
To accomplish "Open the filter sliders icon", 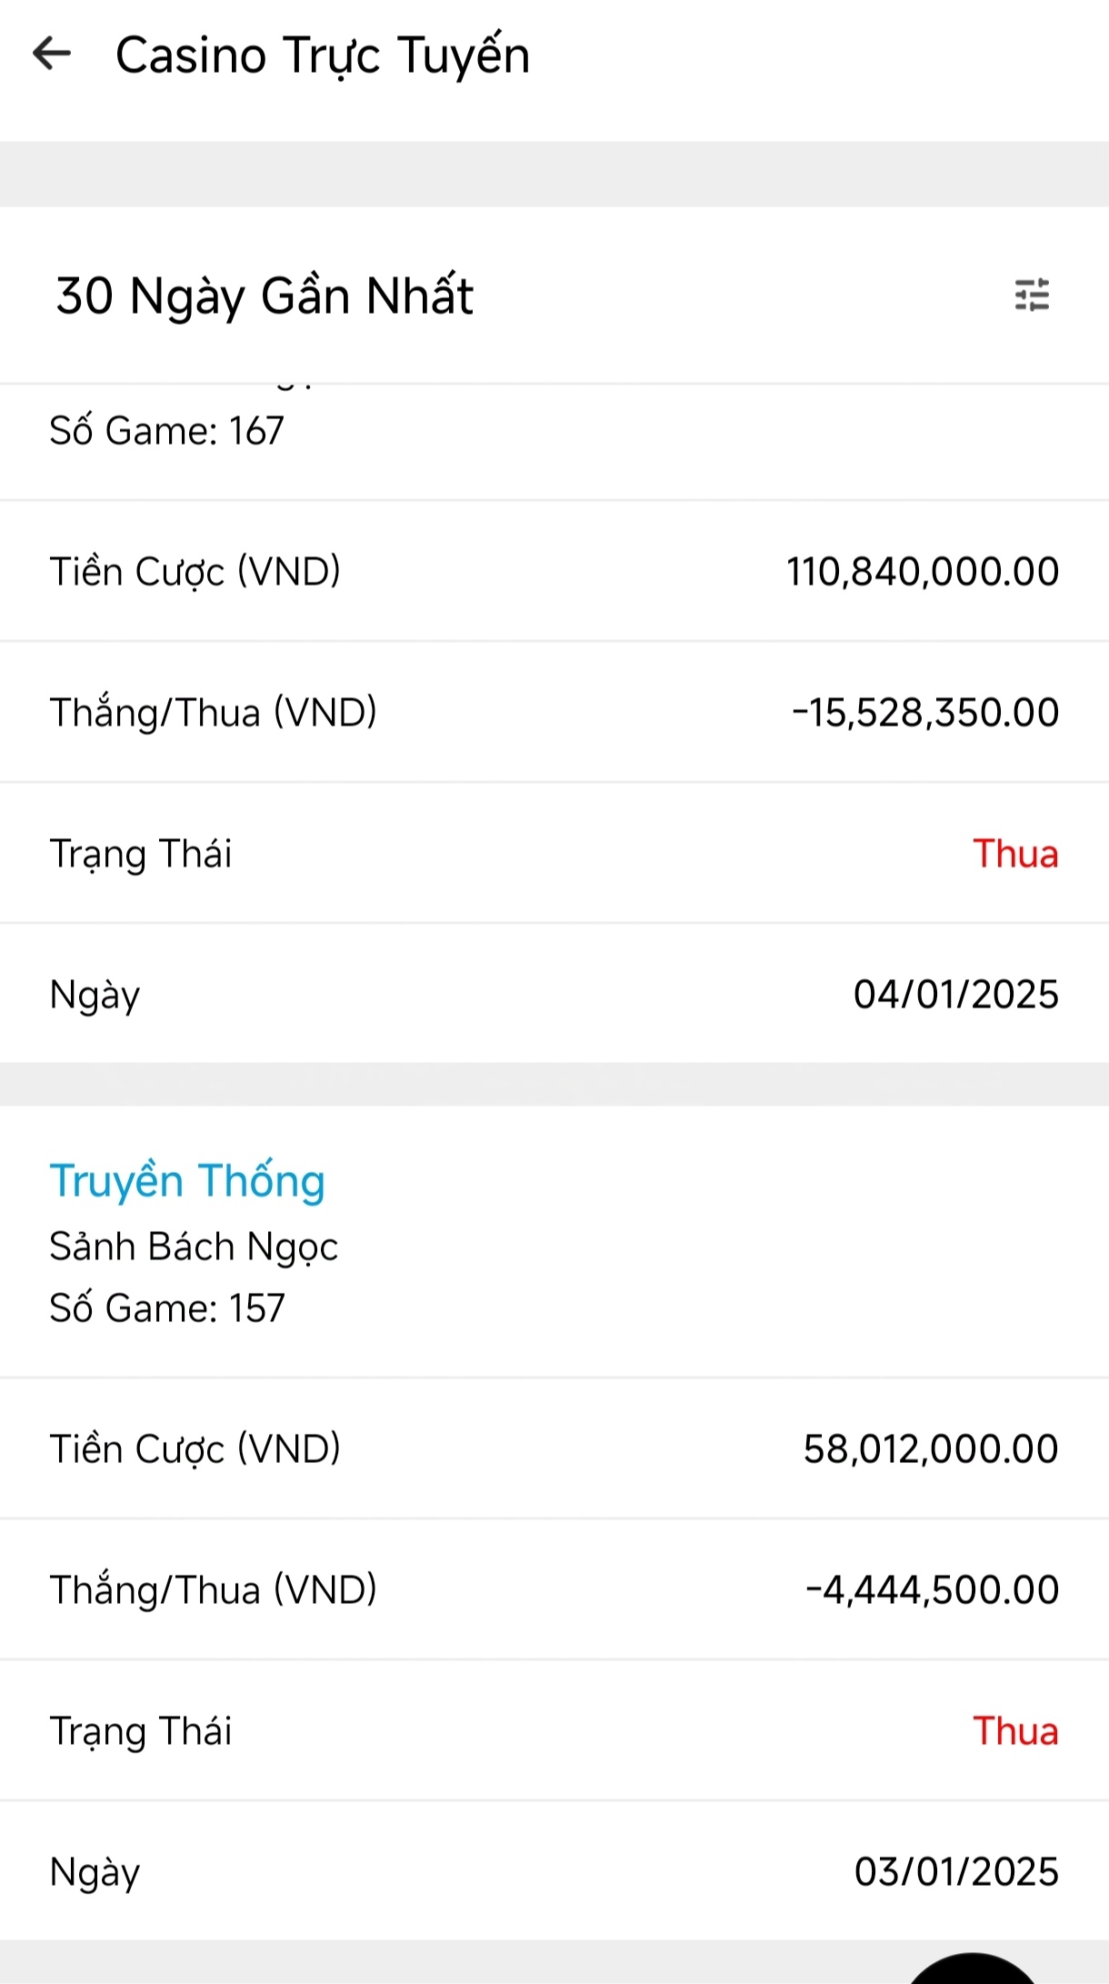I will pyautogui.click(x=1032, y=296).
